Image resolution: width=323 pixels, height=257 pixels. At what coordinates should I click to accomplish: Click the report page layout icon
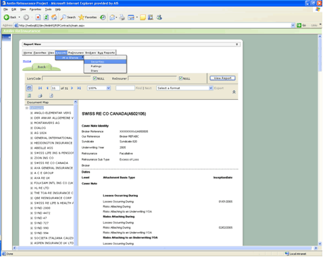click(x=51, y=96)
